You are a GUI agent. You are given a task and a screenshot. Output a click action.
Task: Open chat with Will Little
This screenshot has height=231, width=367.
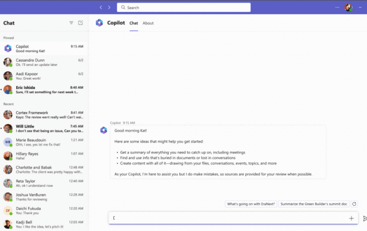(44, 128)
